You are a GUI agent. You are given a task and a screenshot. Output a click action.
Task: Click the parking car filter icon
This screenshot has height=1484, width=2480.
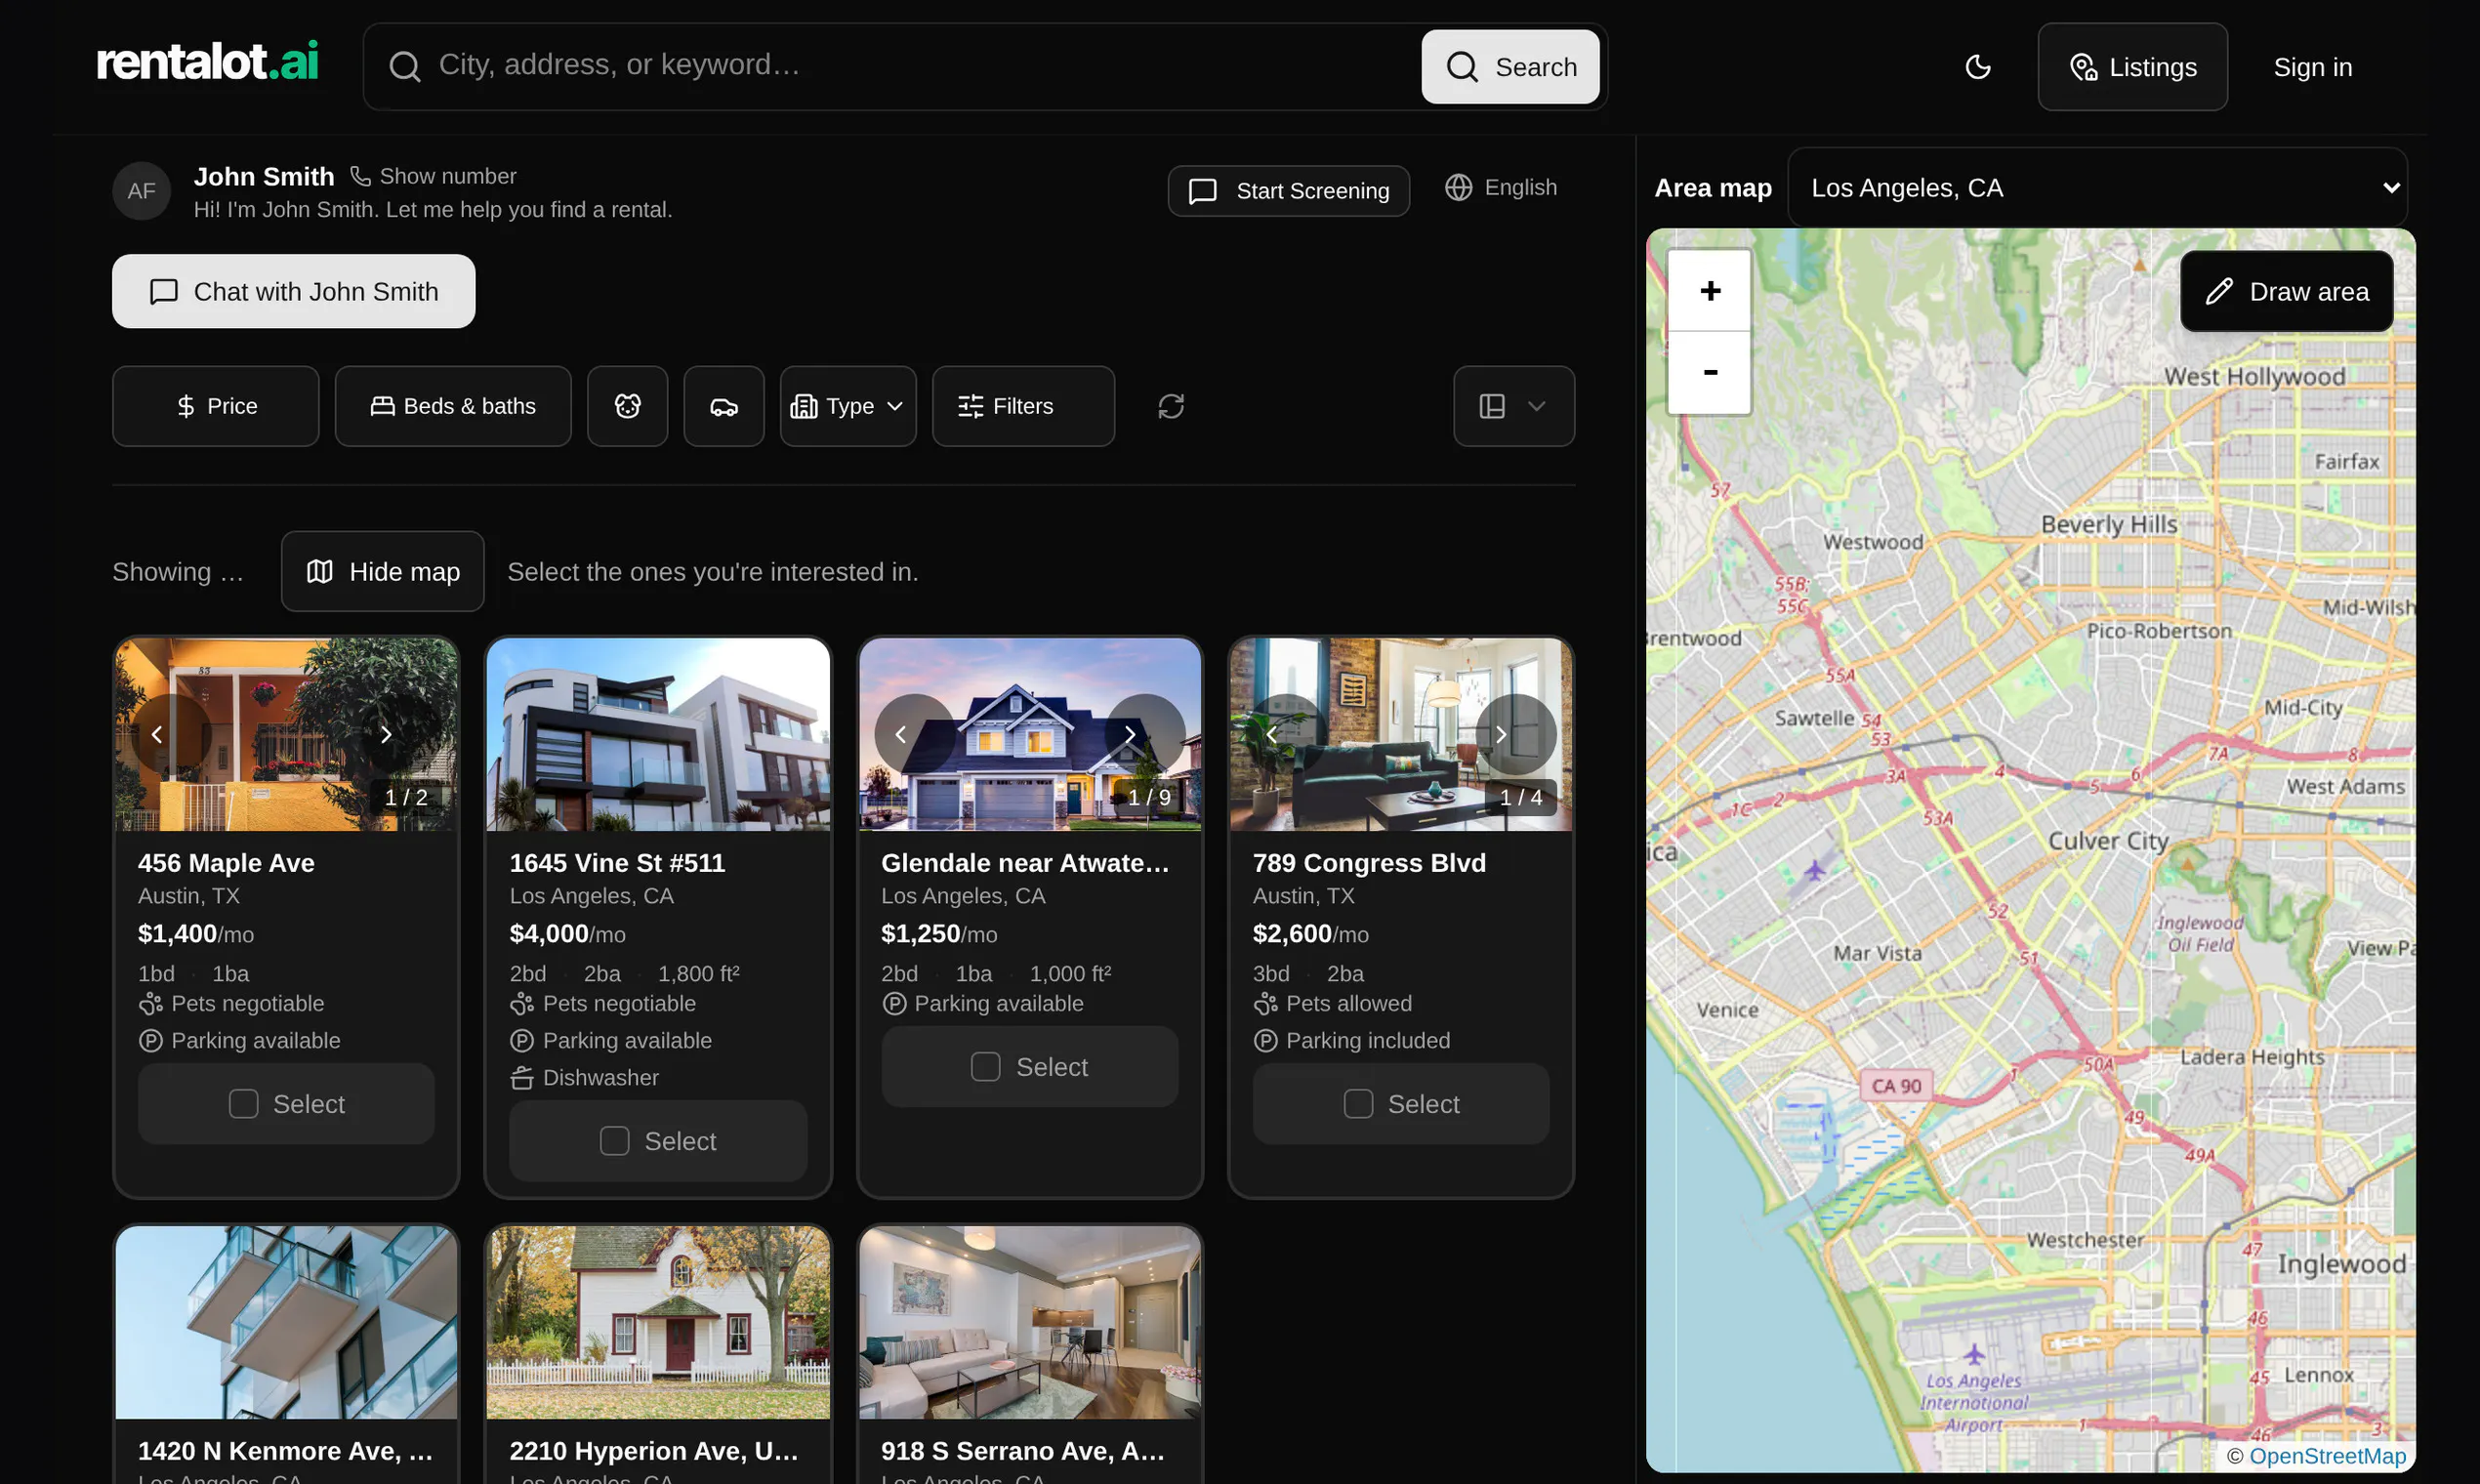coord(723,406)
